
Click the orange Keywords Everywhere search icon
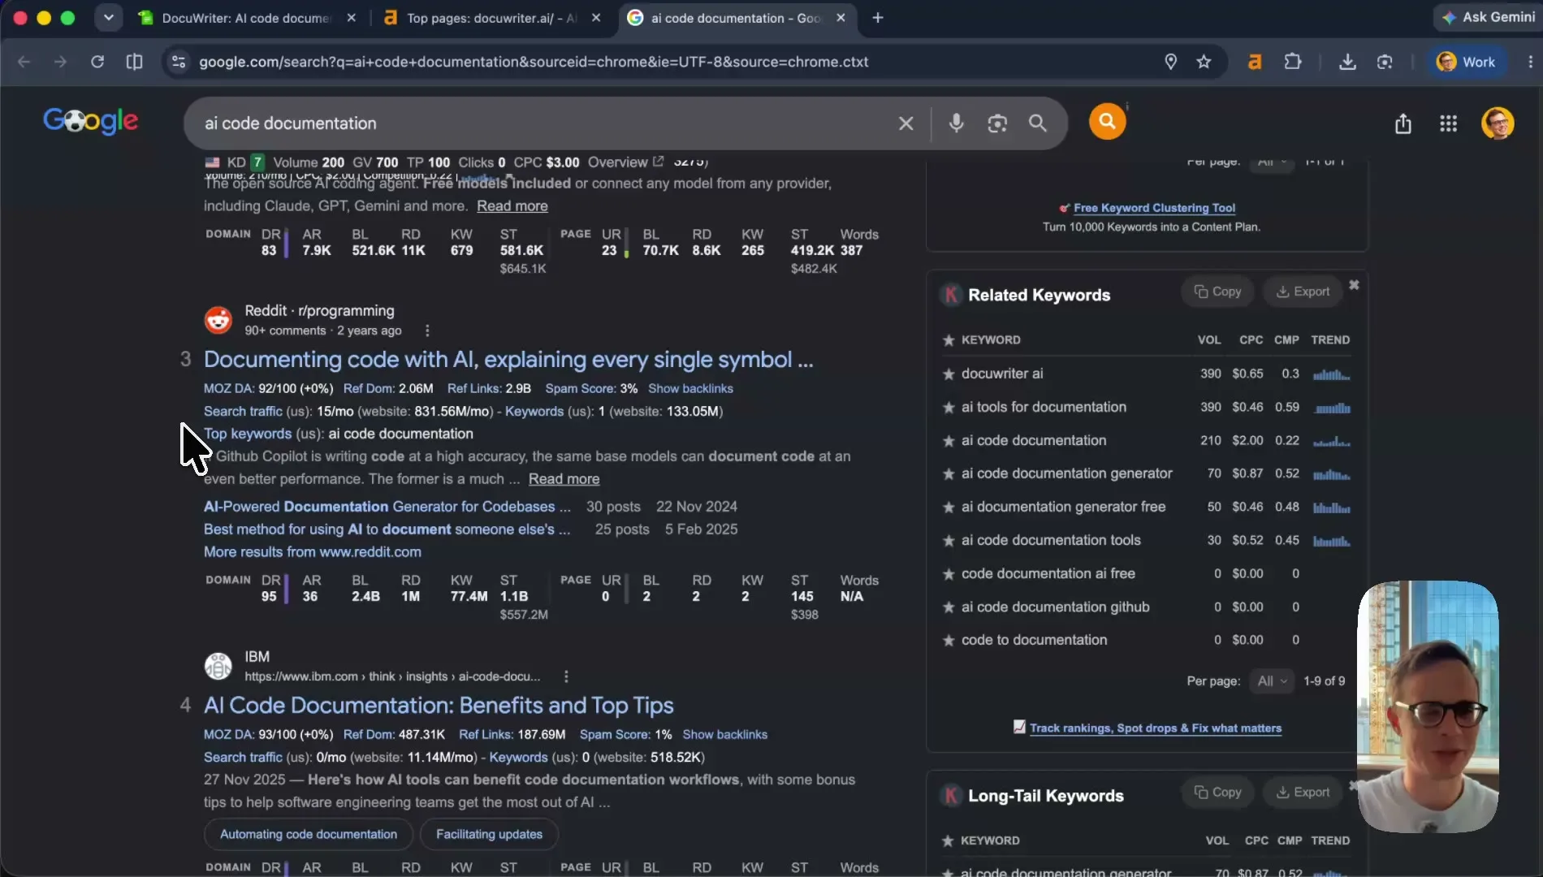point(1107,122)
